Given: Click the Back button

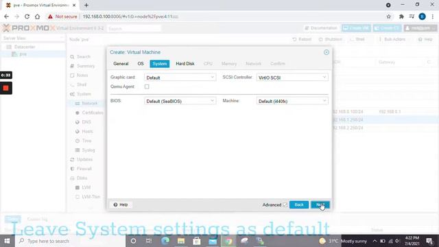Looking at the screenshot, I should [299, 204].
